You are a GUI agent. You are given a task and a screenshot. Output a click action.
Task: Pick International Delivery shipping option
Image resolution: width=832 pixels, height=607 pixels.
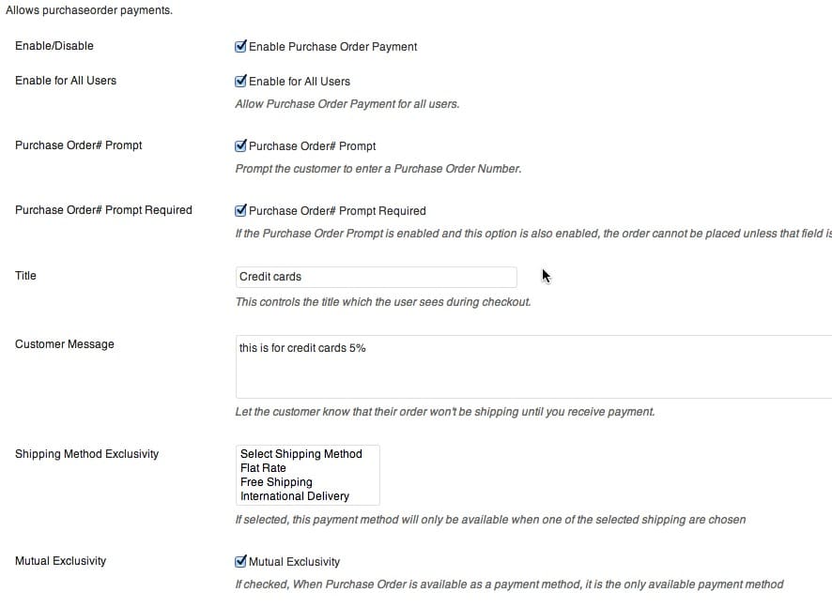pyautogui.click(x=295, y=496)
